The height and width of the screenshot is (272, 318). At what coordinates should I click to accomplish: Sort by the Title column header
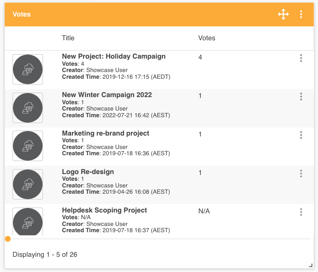pos(68,38)
